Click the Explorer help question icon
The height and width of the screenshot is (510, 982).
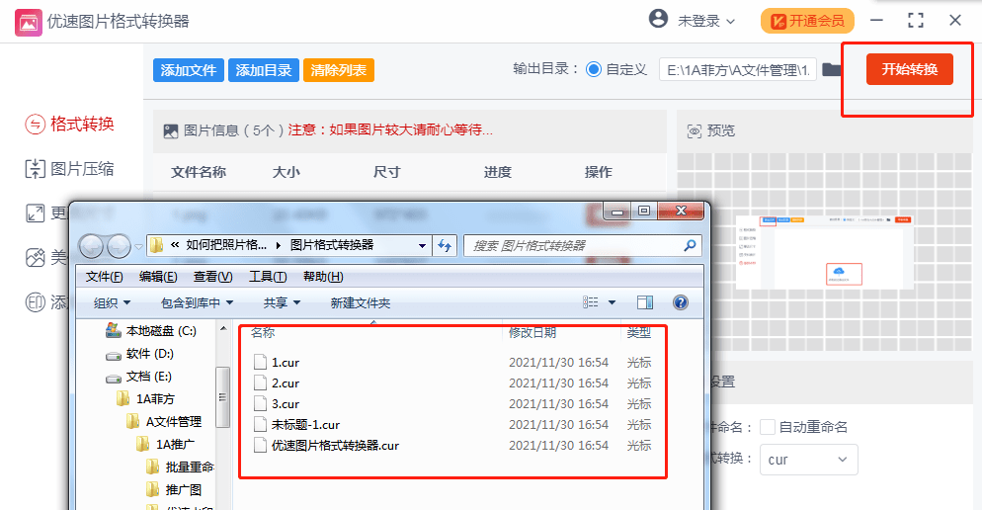coord(680,302)
